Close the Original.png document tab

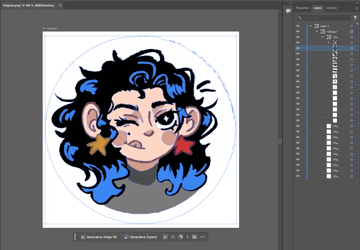pyautogui.click(x=60, y=5)
